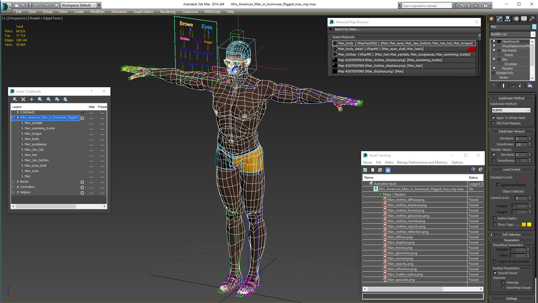This screenshot has height=303, width=538.
Task: Click the Man object color swatch
Action: point(534,27)
